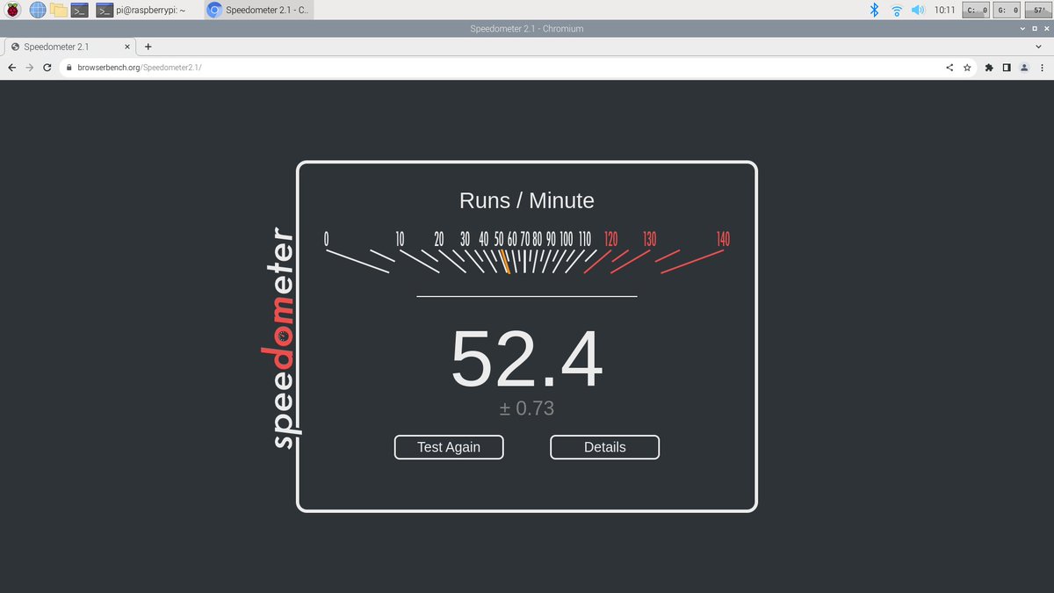Toggle the Chromium side panel

click(1007, 67)
